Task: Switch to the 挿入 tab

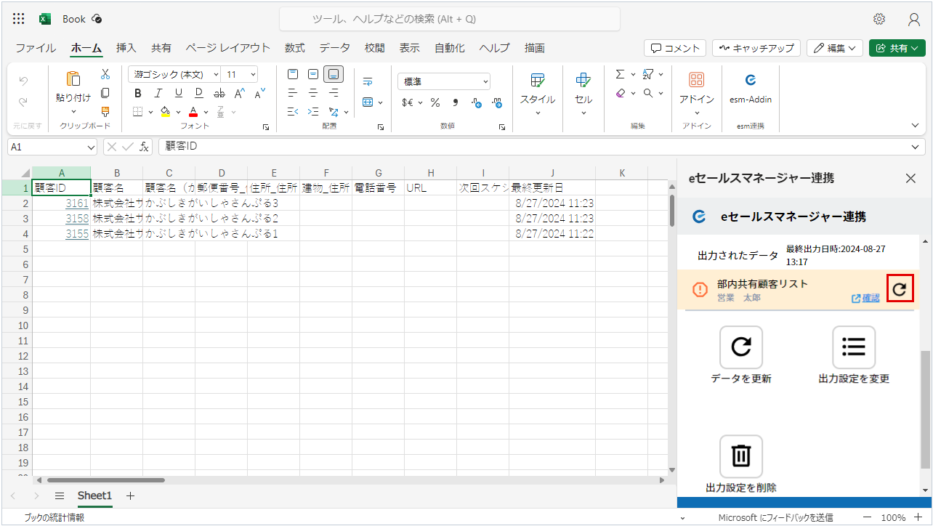Action: [x=126, y=48]
